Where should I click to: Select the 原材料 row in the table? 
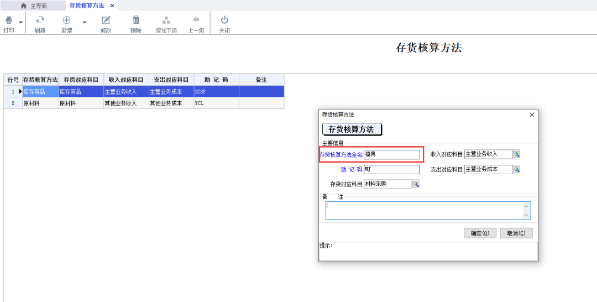point(40,103)
